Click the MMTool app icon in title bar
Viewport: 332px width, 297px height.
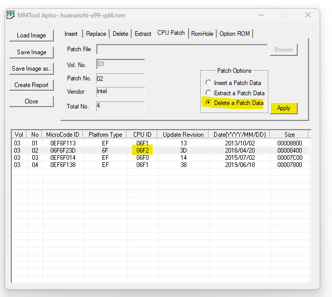(10, 15)
